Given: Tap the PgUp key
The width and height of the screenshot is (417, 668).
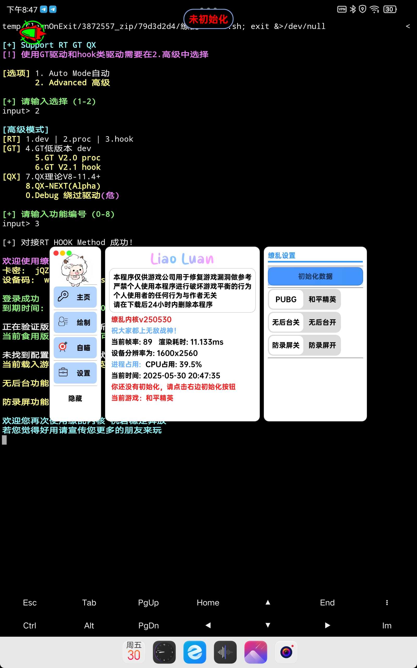Looking at the screenshot, I should tap(148, 603).
